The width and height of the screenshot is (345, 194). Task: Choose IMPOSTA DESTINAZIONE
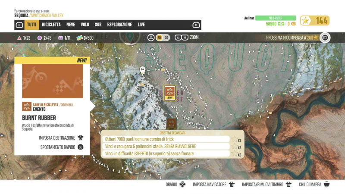[x=57, y=138]
